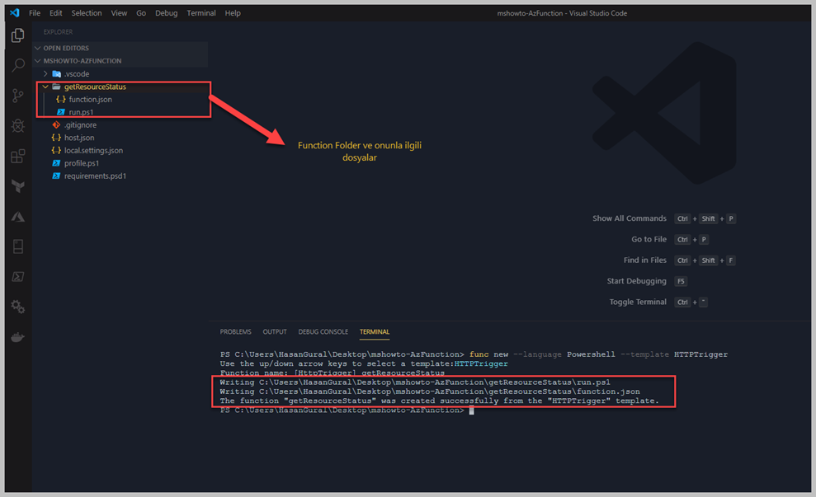This screenshot has width=816, height=497.
Task: Click the VS Code logo in the title bar
Action: click(15, 13)
